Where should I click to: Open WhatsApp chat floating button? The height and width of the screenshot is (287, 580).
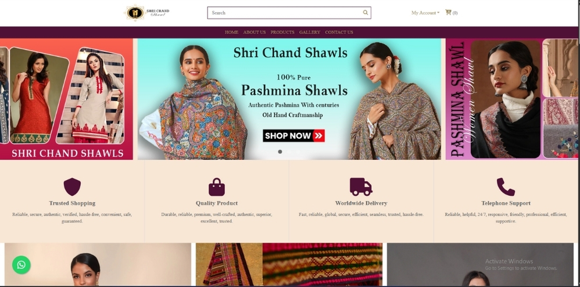pos(22,265)
